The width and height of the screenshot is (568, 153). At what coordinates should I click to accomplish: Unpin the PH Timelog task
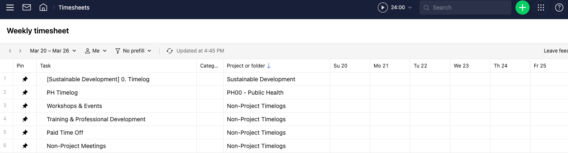pos(25,93)
